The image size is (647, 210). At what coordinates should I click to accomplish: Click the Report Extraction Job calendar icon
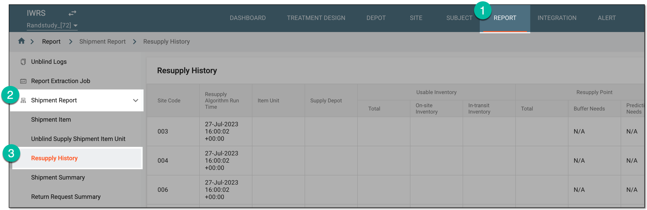pos(23,81)
